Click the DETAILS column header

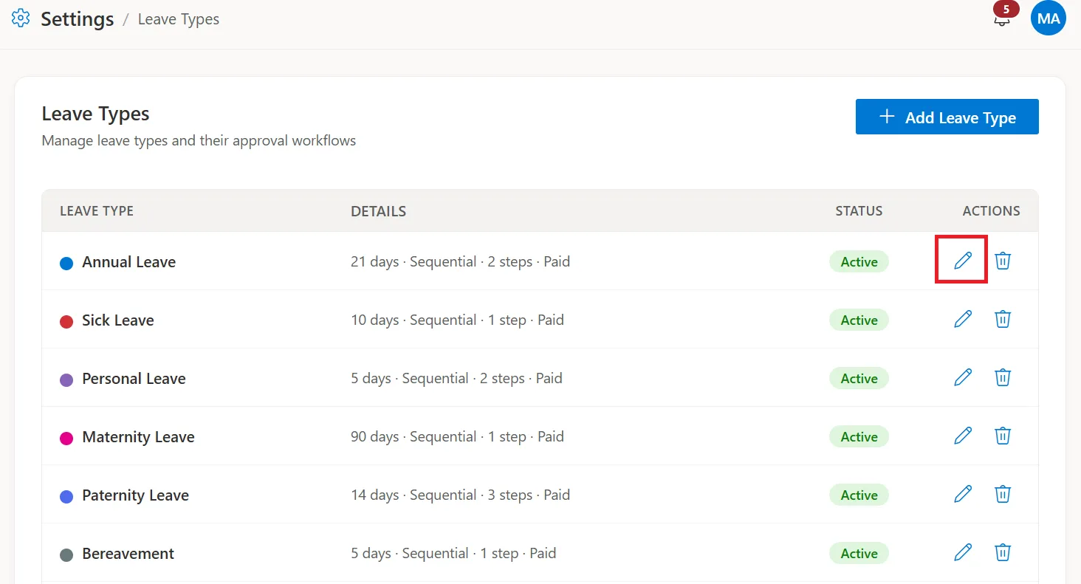tap(378, 211)
